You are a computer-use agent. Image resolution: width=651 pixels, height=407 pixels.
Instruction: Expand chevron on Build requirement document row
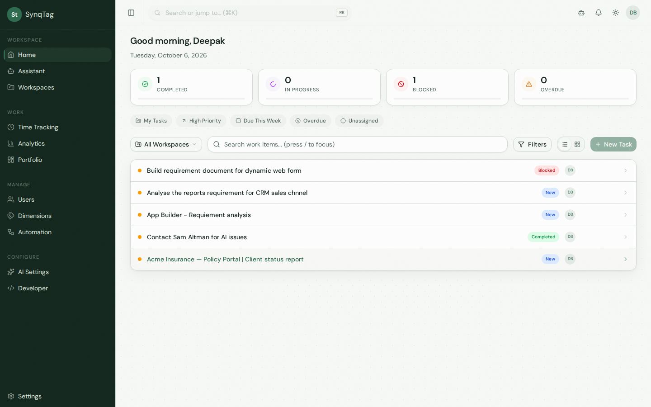click(626, 170)
